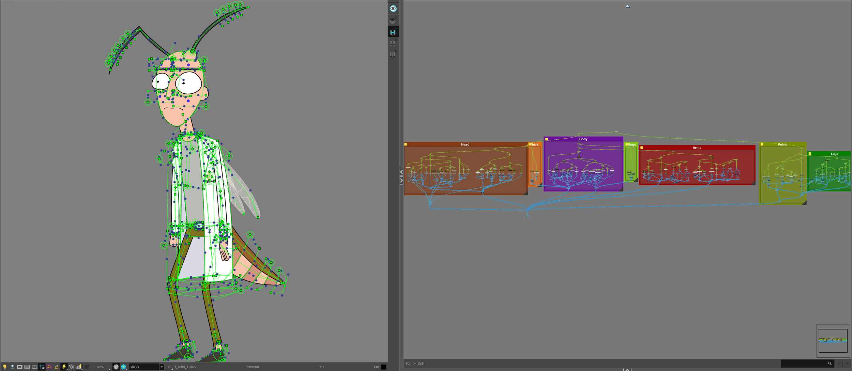Toggle the light table bulb icon
The height and width of the screenshot is (371, 852).
coord(5,367)
